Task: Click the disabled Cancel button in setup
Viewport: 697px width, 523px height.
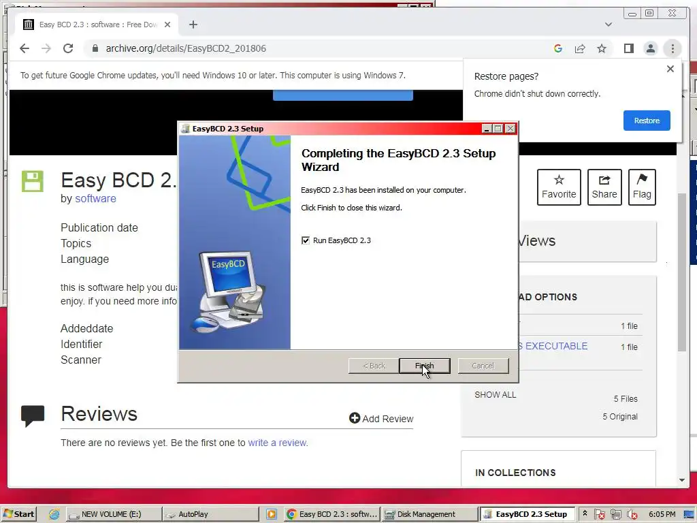Action: 483,366
